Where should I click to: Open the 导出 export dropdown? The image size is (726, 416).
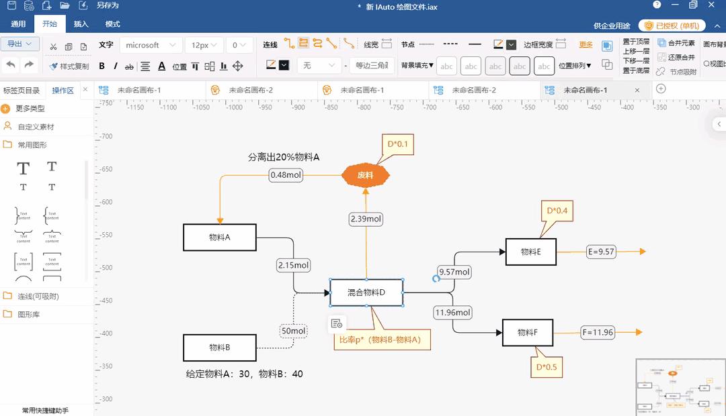(20, 44)
